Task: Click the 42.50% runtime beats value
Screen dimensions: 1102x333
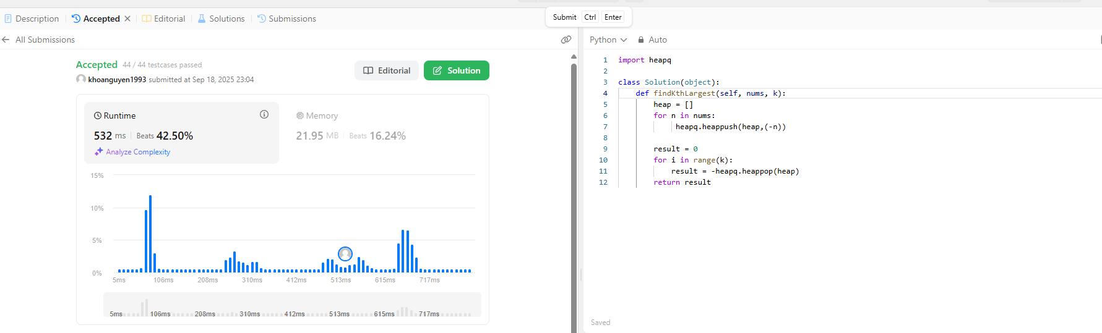Action: (x=174, y=136)
